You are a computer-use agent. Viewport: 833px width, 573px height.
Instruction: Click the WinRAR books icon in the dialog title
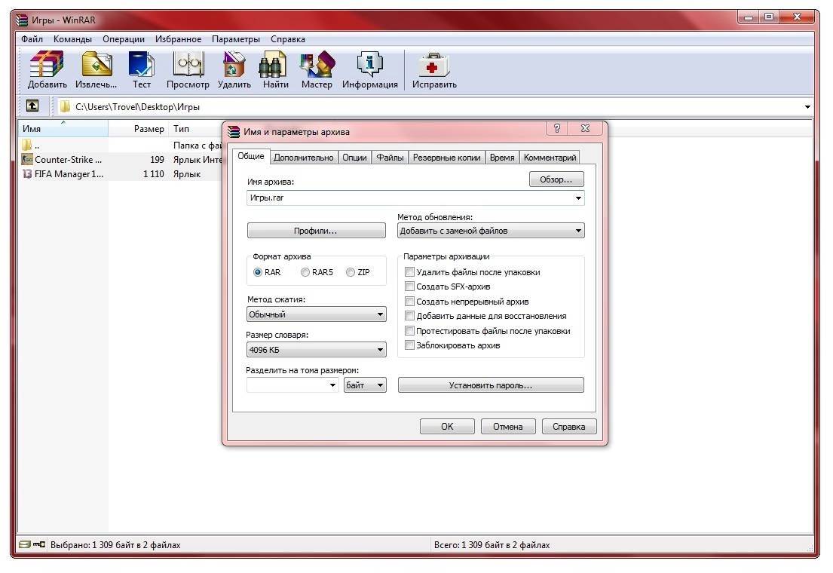click(234, 131)
